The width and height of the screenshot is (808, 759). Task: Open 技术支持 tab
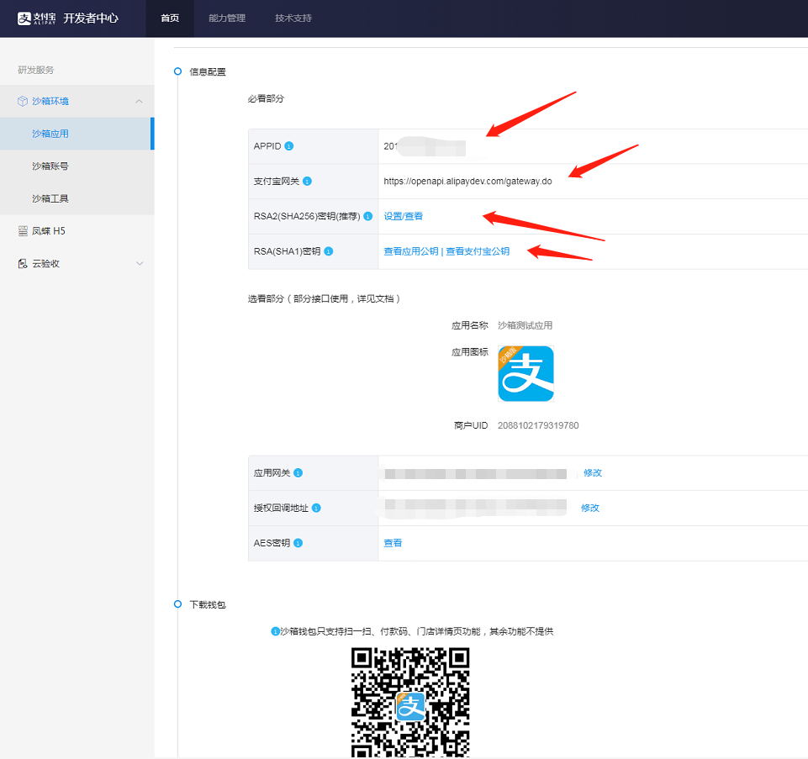coord(293,18)
